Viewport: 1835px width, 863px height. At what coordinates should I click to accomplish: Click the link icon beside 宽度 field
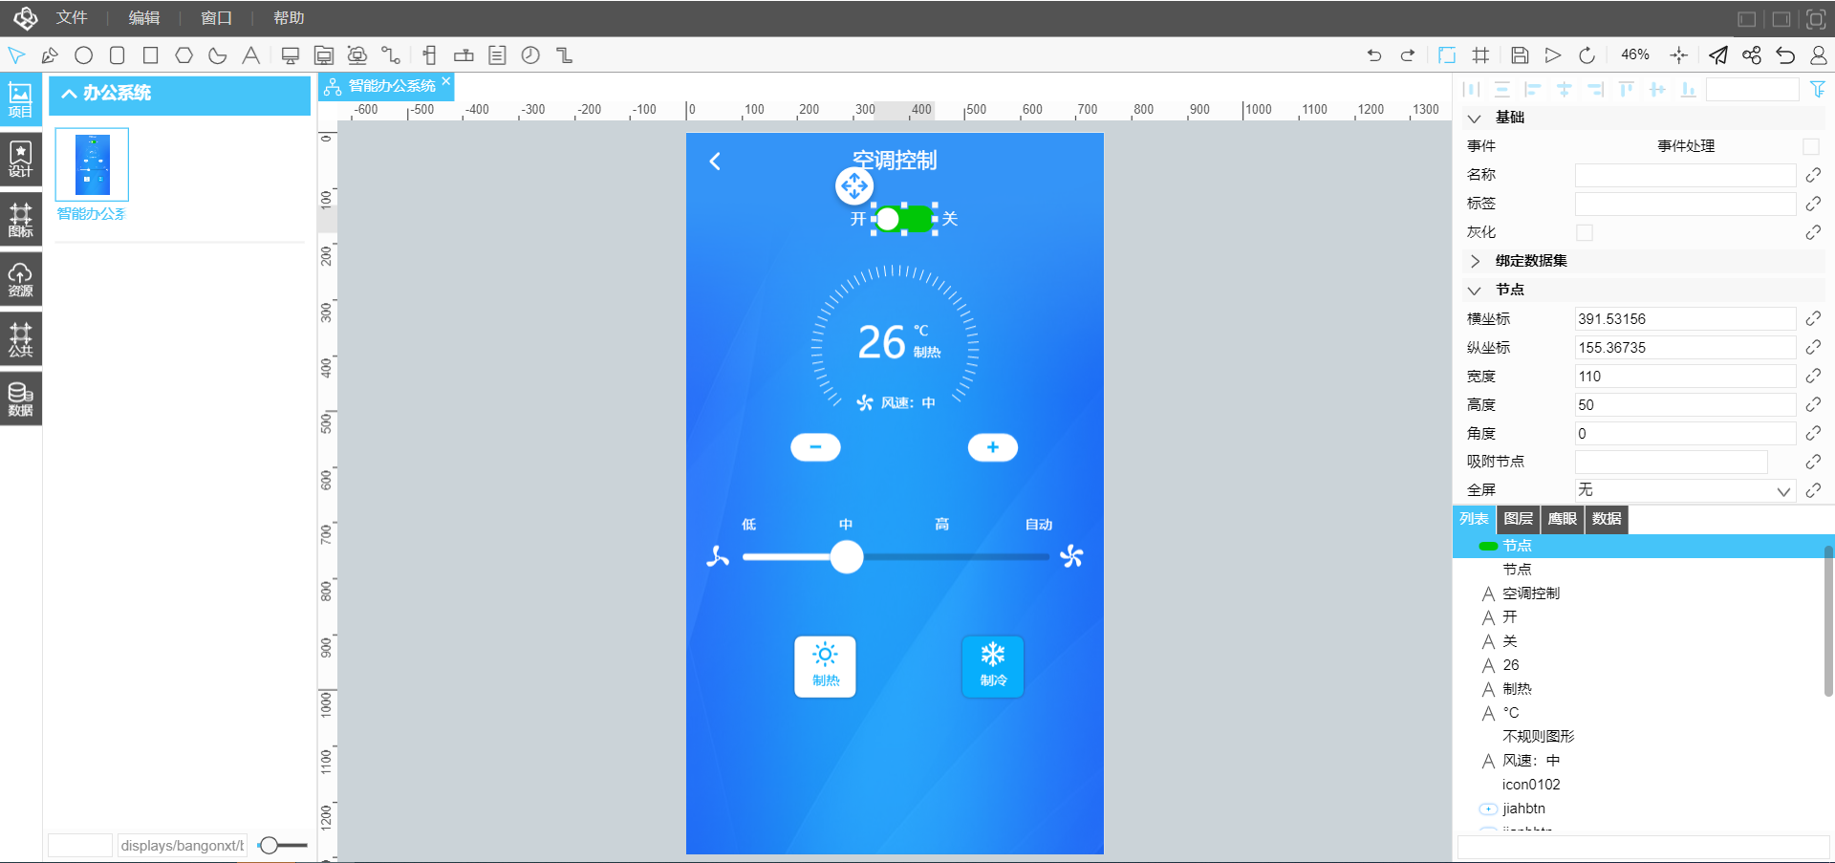tap(1813, 376)
